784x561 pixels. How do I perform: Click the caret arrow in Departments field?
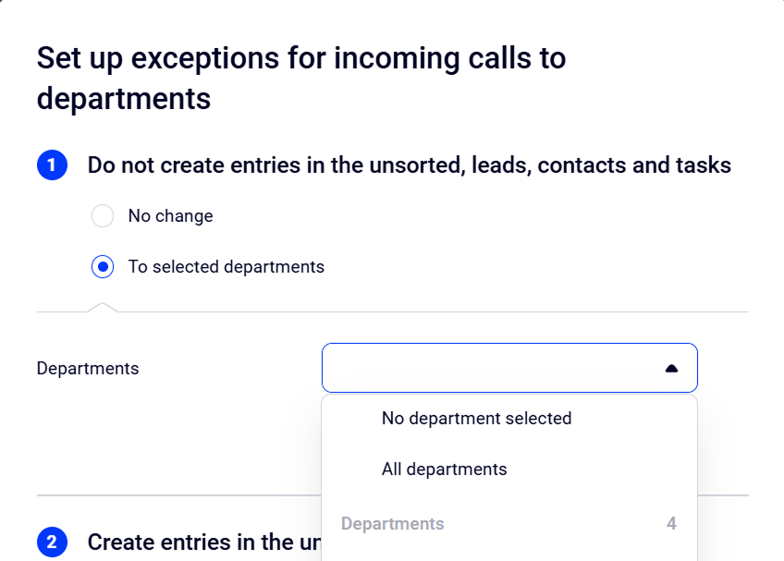[x=671, y=368]
